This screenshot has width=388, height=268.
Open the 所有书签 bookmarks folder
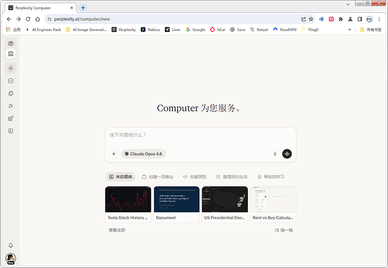click(371, 30)
